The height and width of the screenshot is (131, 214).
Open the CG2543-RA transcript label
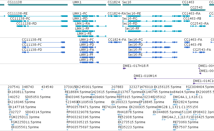[x=199, y=24]
